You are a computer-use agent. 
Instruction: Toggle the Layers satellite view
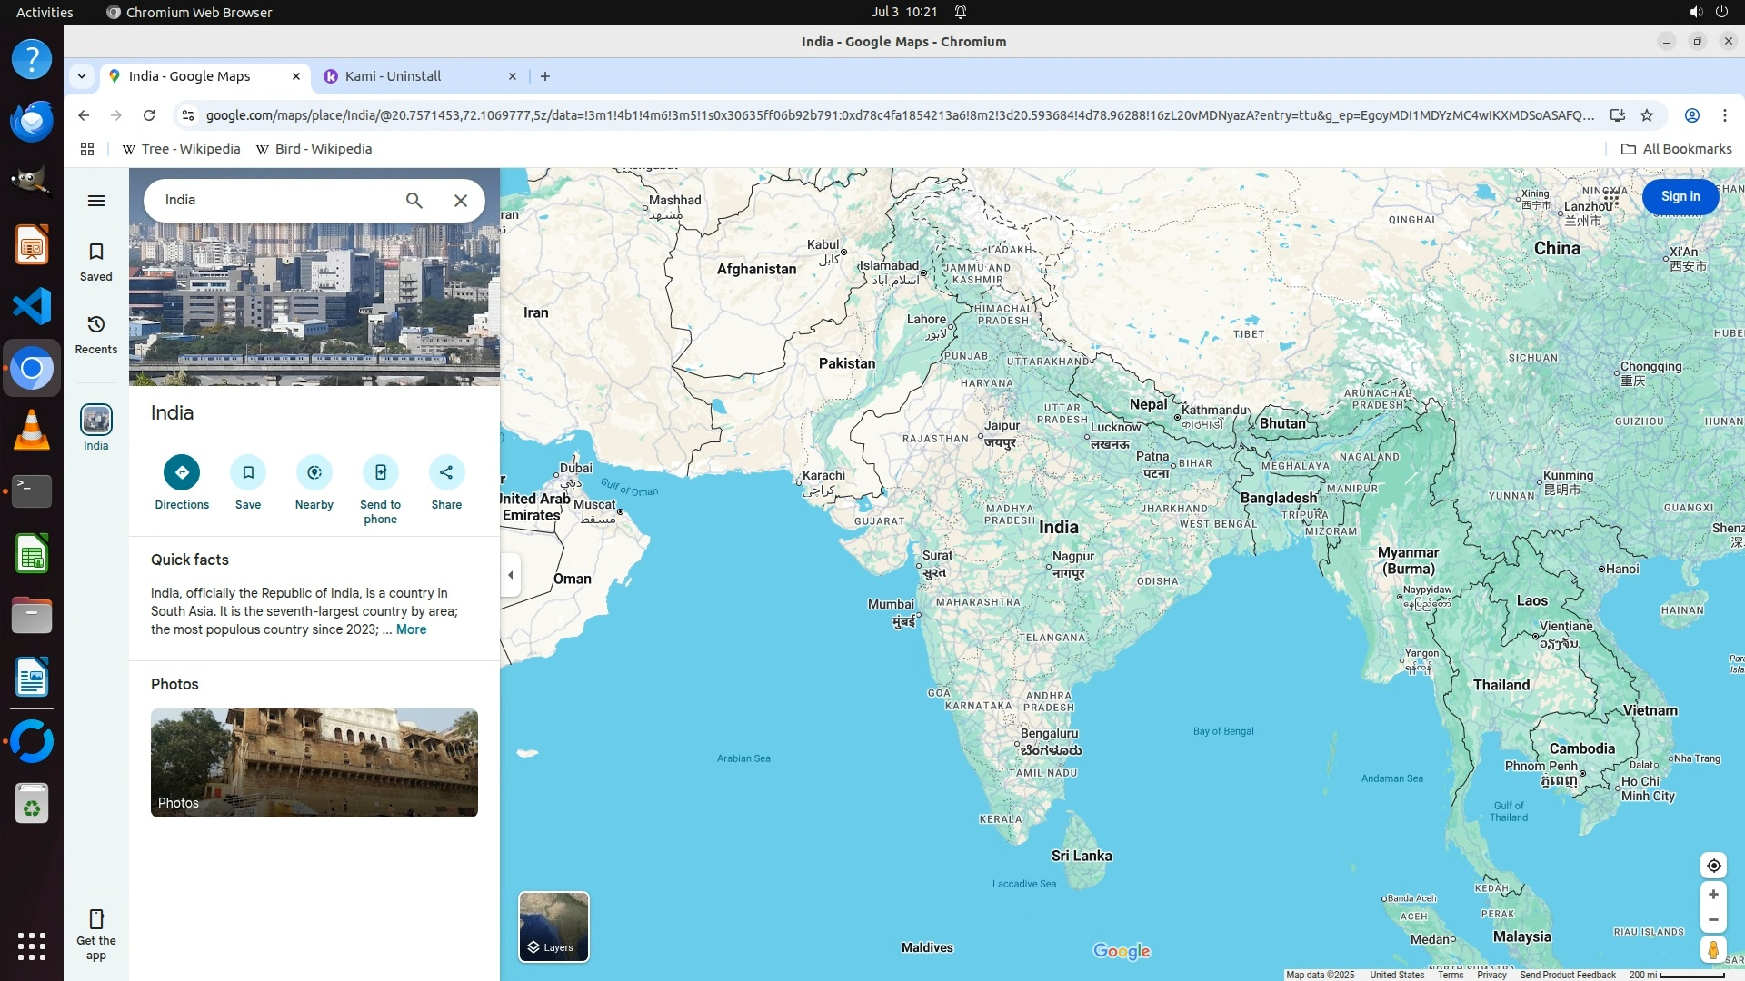(553, 926)
